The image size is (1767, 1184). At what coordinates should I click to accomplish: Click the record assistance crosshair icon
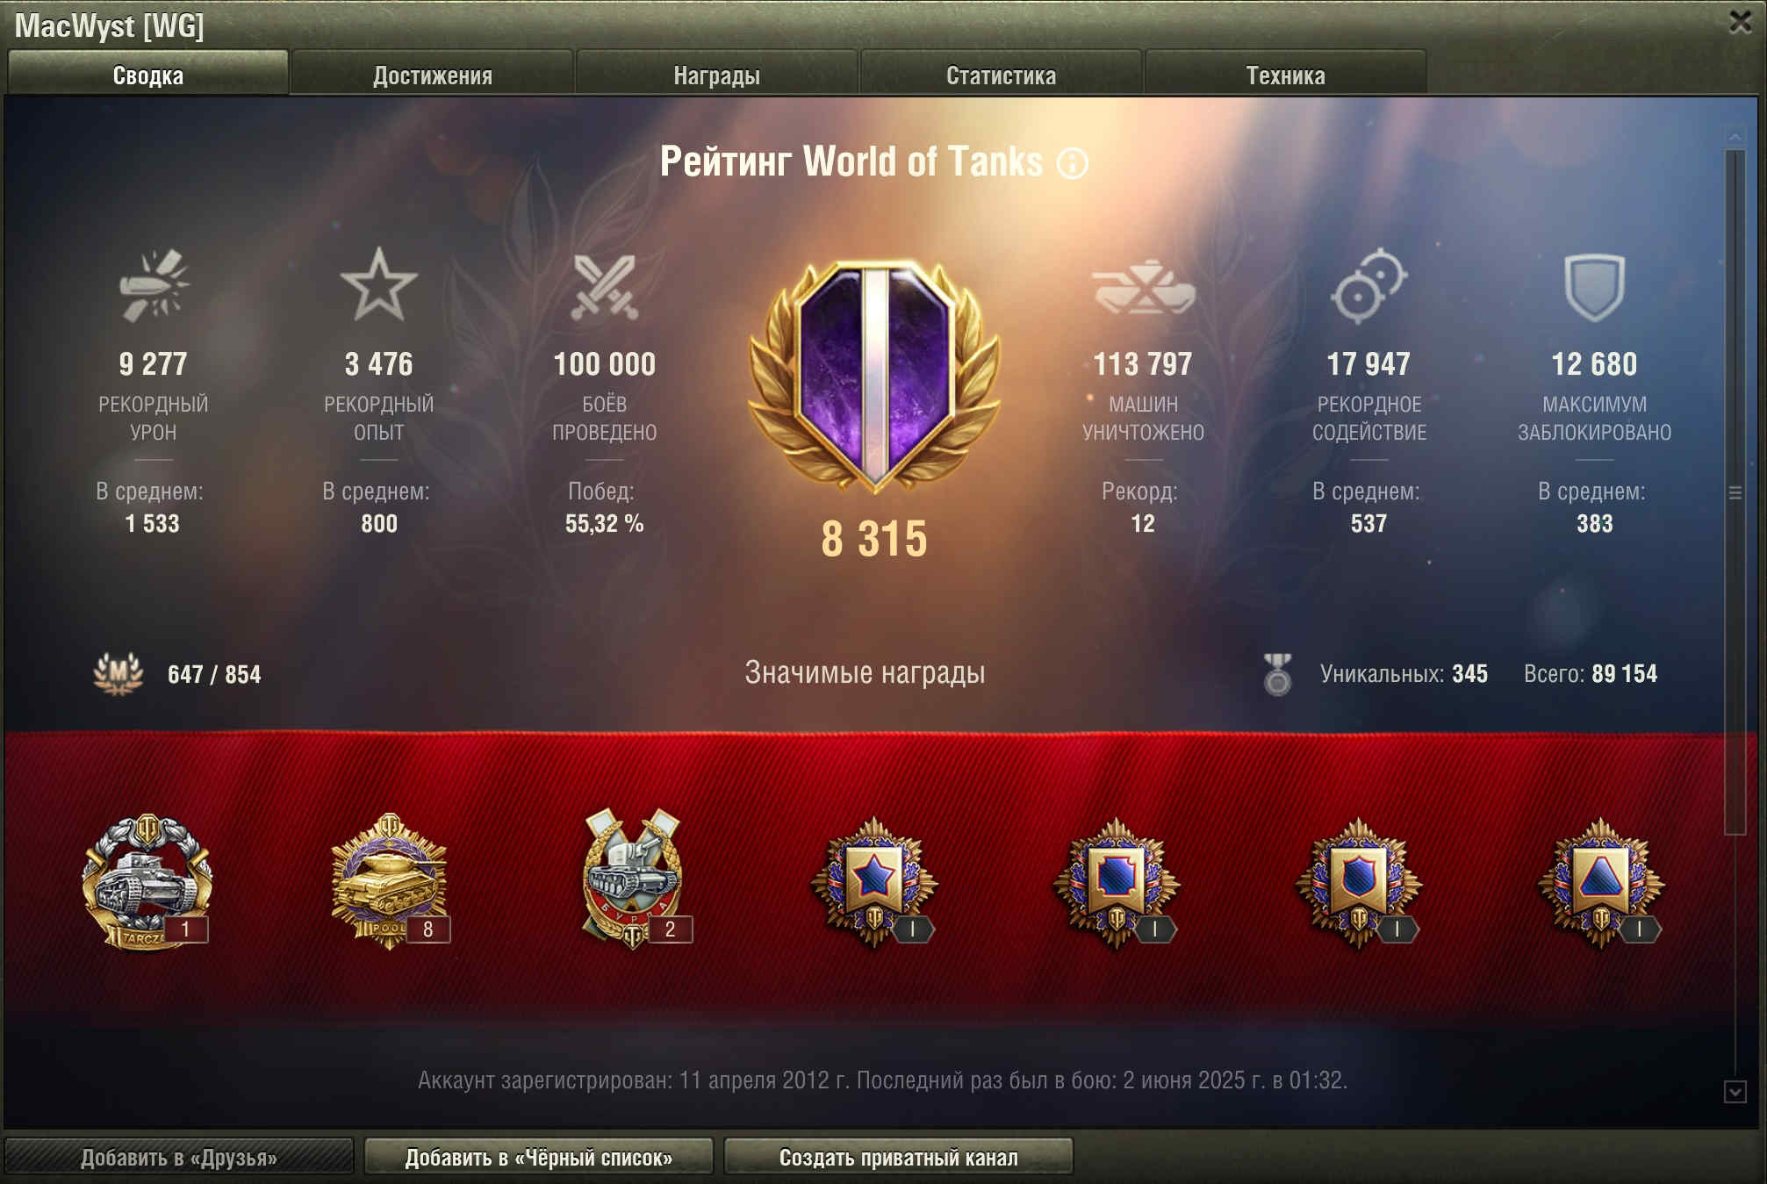[x=1368, y=286]
